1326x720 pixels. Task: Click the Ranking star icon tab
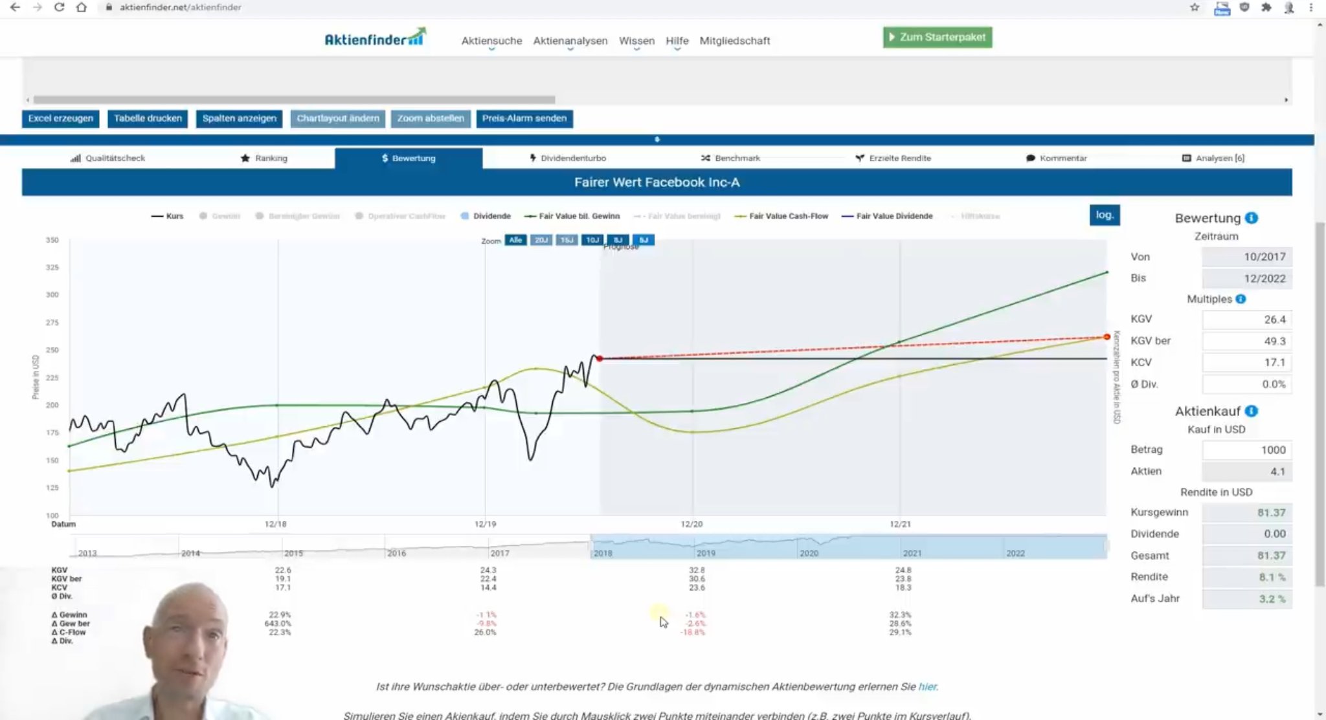coord(264,158)
